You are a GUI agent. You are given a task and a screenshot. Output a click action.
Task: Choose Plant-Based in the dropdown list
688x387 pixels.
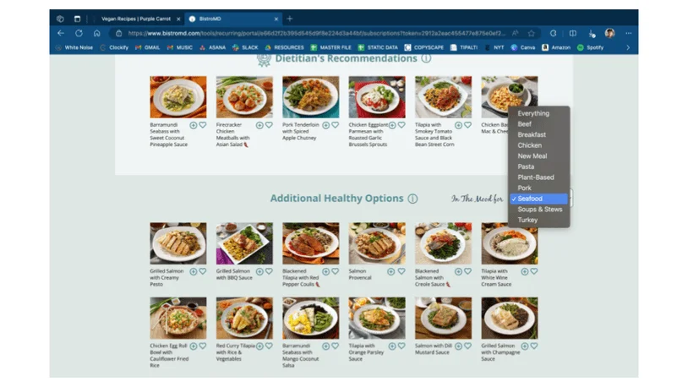click(536, 177)
